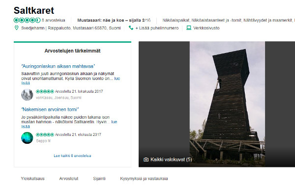Click the rating bubbles of the 21. lokakuuta review

point(45,91)
